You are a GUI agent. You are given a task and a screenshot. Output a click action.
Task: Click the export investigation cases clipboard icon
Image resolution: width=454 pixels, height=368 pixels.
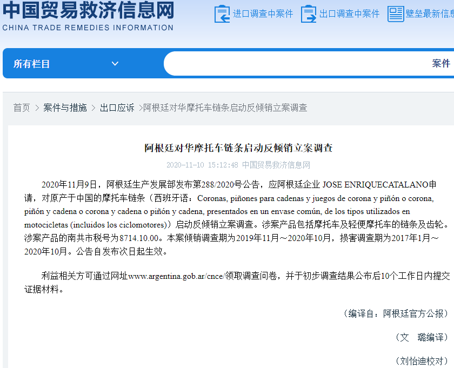click(x=309, y=14)
